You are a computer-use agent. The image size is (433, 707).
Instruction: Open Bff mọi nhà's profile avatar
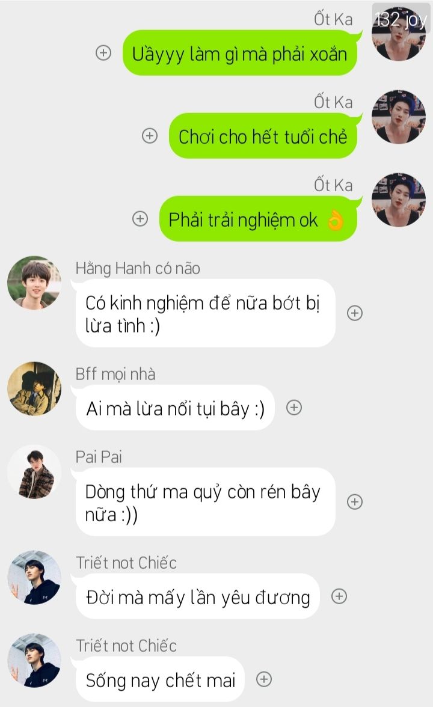coord(34,388)
